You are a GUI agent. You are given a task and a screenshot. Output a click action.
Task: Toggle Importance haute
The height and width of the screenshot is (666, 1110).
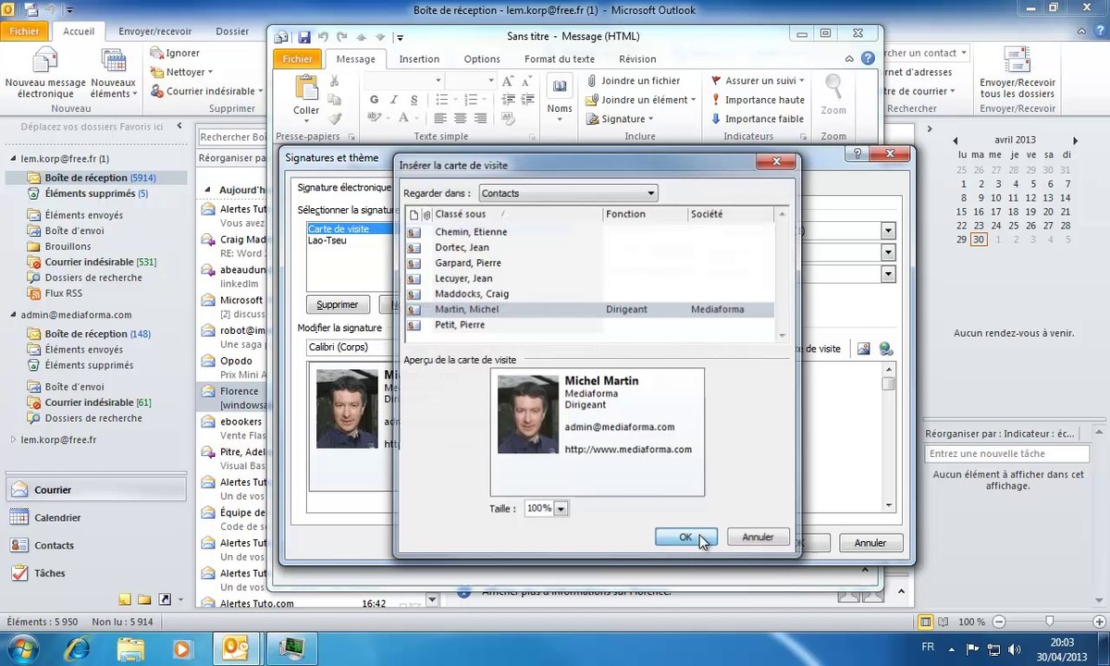point(758,100)
